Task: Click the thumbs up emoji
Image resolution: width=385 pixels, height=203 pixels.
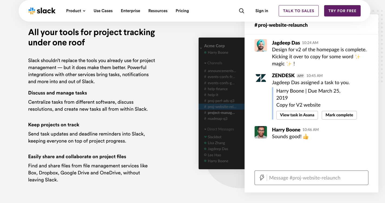Action: pyautogui.click(x=306, y=137)
